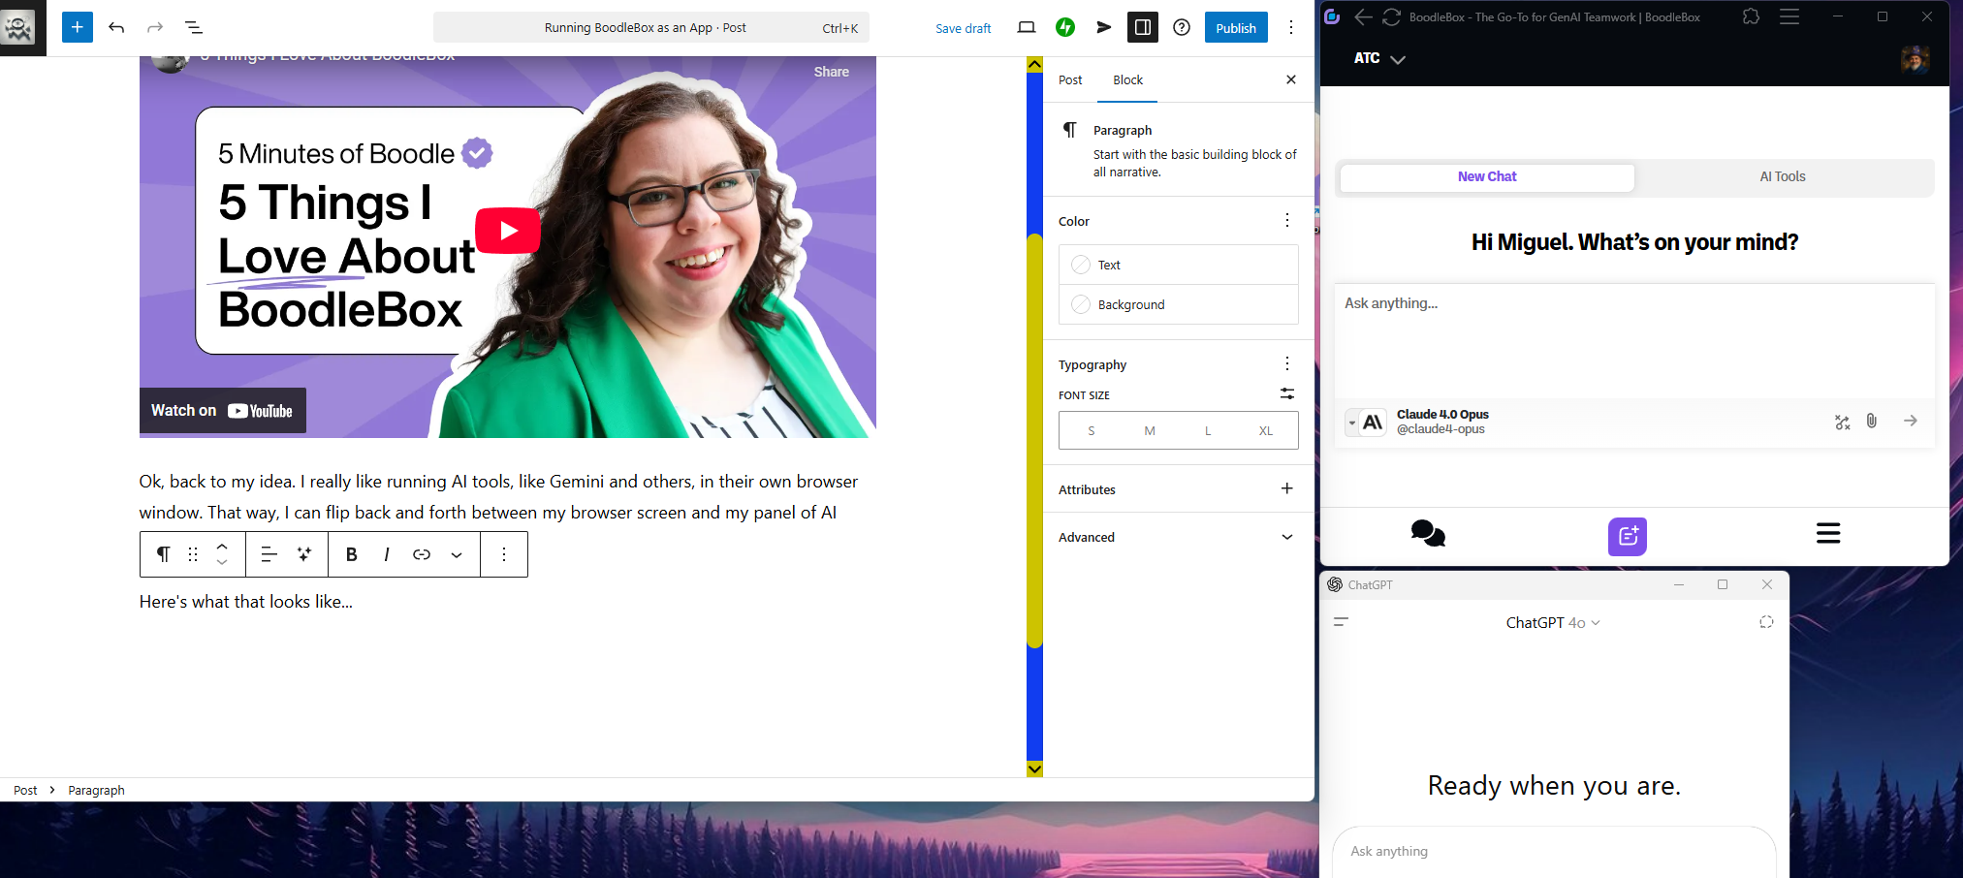Click the Jetpack green lightning icon
Image resolution: width=1963 pixels, height=878 pixels.
1065,27
